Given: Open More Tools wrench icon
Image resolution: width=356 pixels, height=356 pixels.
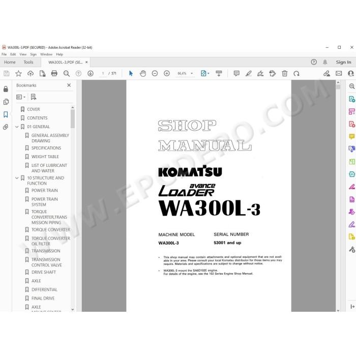Looking at the screenshot, I should pyautogui.click(x=352, y=250).
